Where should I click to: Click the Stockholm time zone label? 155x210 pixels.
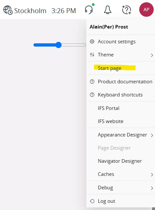[x=30, y=11]
